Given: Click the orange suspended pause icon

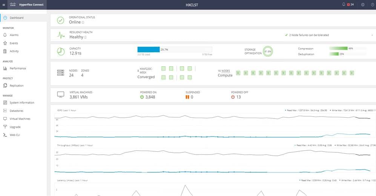Looking at the screenshot, I should 187,97.
